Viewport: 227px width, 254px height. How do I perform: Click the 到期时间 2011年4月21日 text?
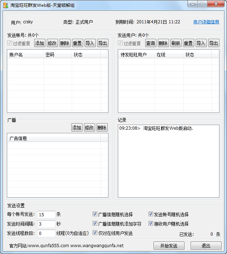click(148, 22)
